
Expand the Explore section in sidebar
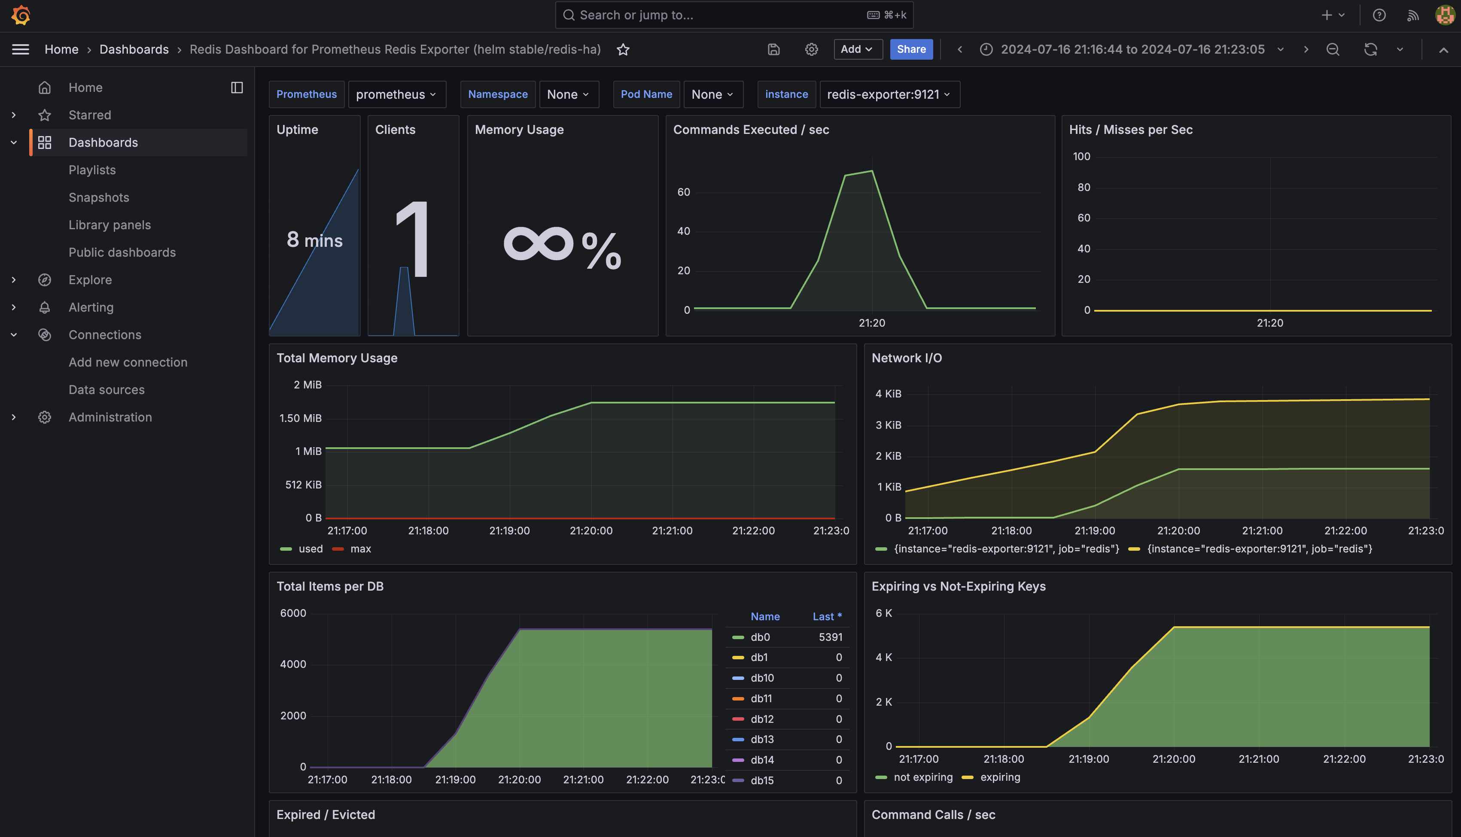[x=14, y=280]
